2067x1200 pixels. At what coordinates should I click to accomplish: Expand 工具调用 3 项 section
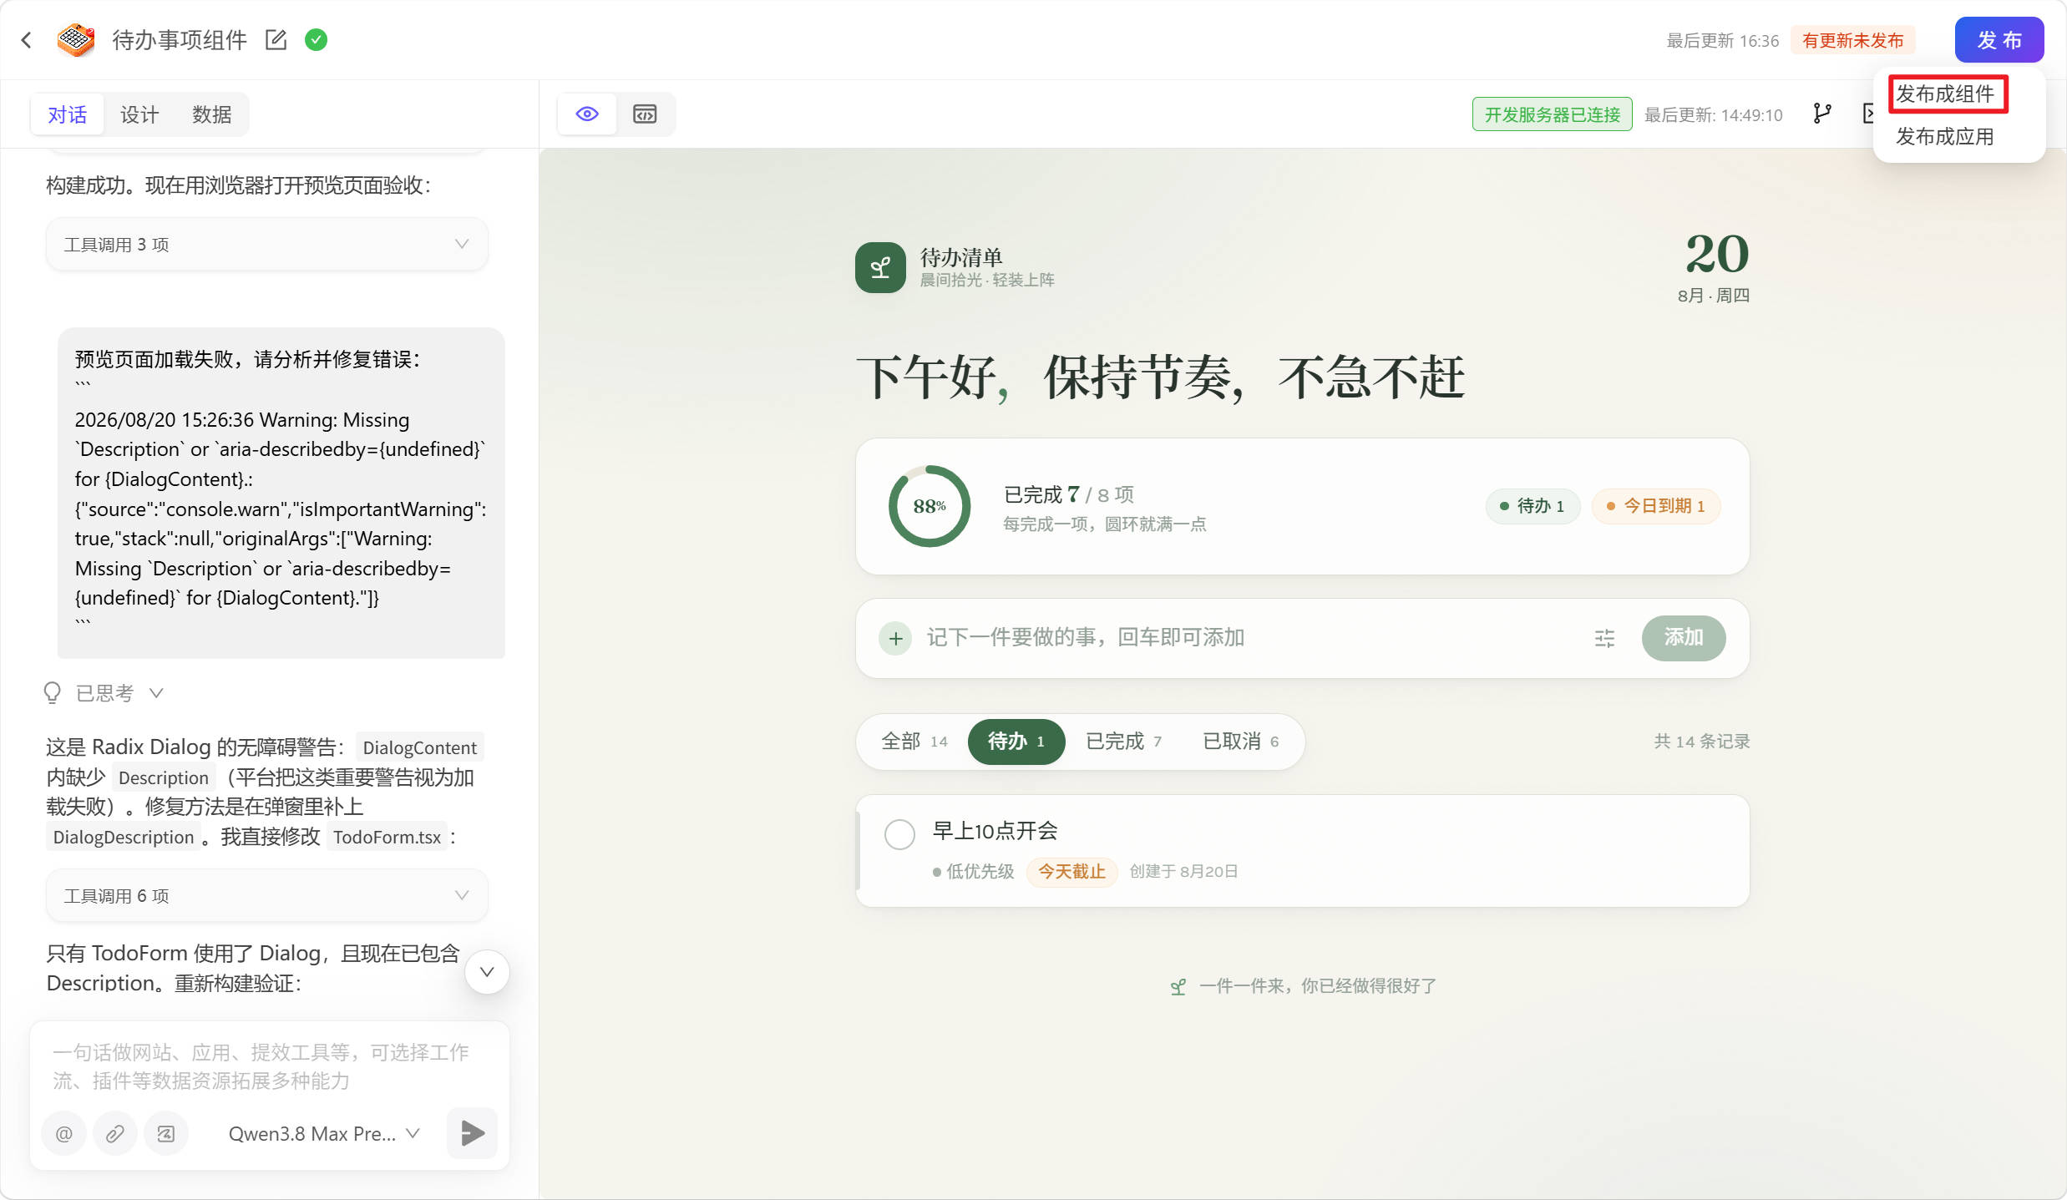[x=266, y=245]
